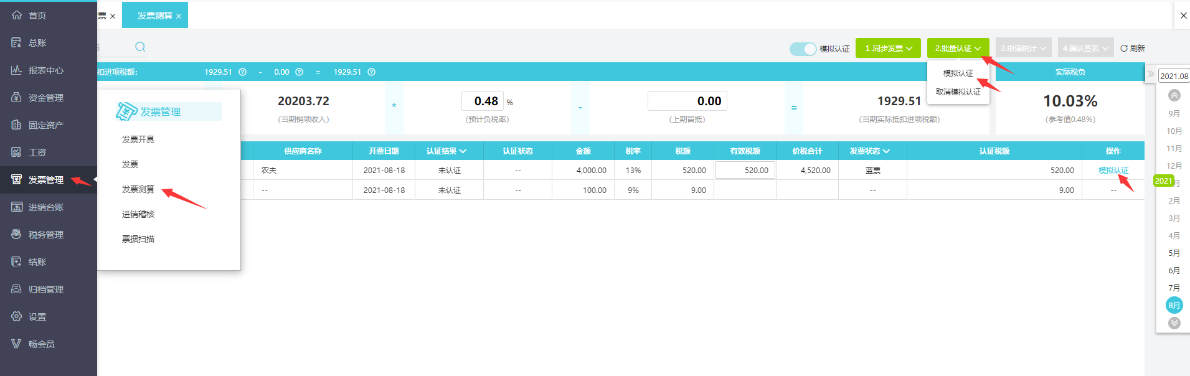The image size is (1190, 376).
Task: Click 模拟认证 link in 农夫 row
Action: (1113, 170)
